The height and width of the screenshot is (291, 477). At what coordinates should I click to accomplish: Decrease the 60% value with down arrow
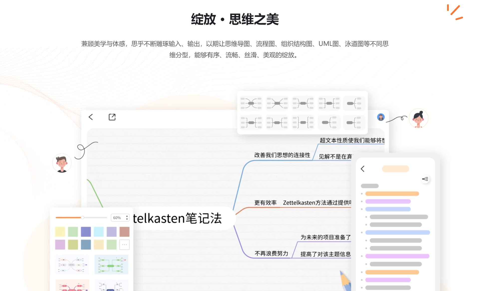pyautogui.click(x=127, y=219)
